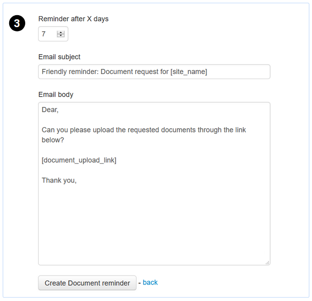Click the resize handle of Email body
Screen dimensions: 312x301
pos(267,262)
